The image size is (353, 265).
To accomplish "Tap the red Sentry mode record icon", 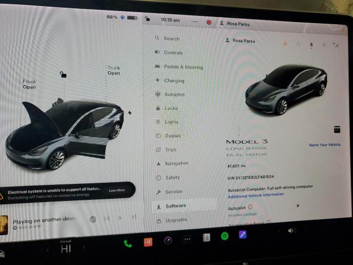I will point(209,22).
